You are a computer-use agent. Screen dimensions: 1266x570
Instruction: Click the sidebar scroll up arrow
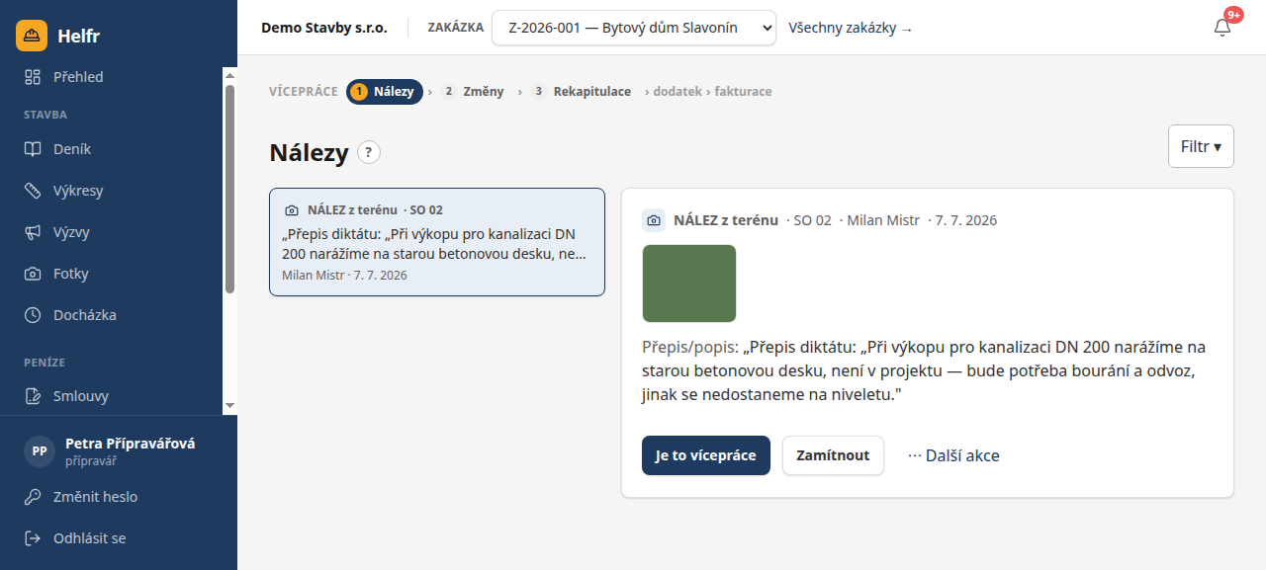(229, 75)
